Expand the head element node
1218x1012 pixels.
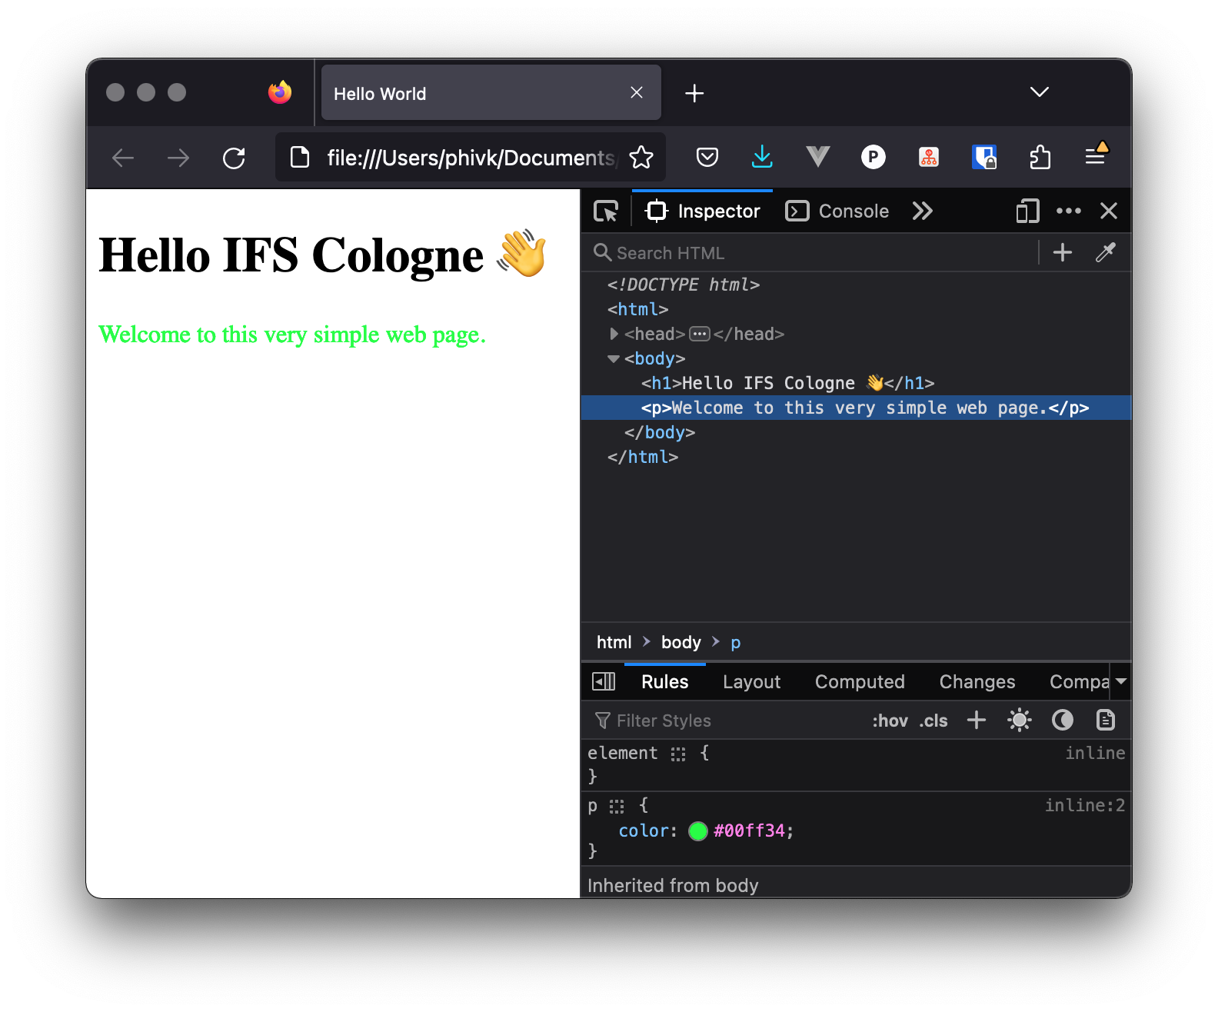(614, 334)
